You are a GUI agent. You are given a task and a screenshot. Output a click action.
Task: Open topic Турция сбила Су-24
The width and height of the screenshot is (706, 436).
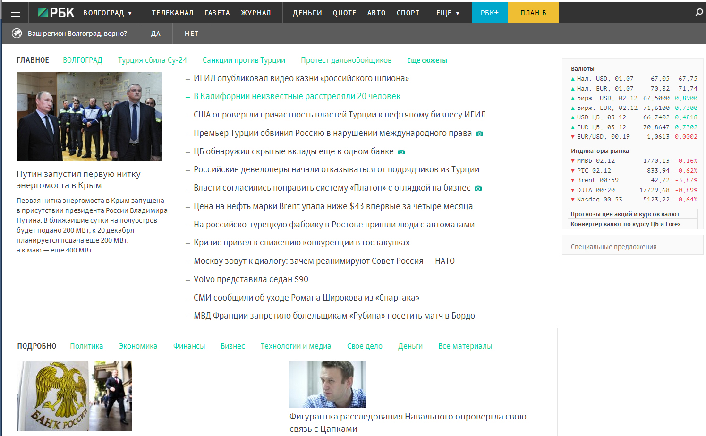coord(153,60)
